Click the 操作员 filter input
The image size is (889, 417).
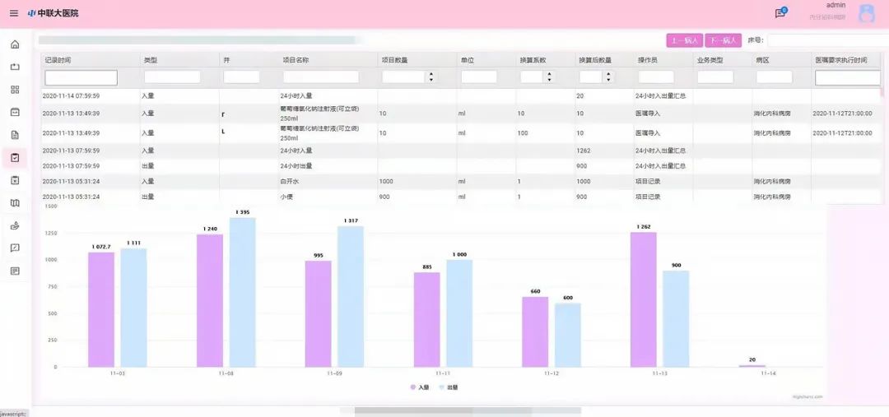656,77
